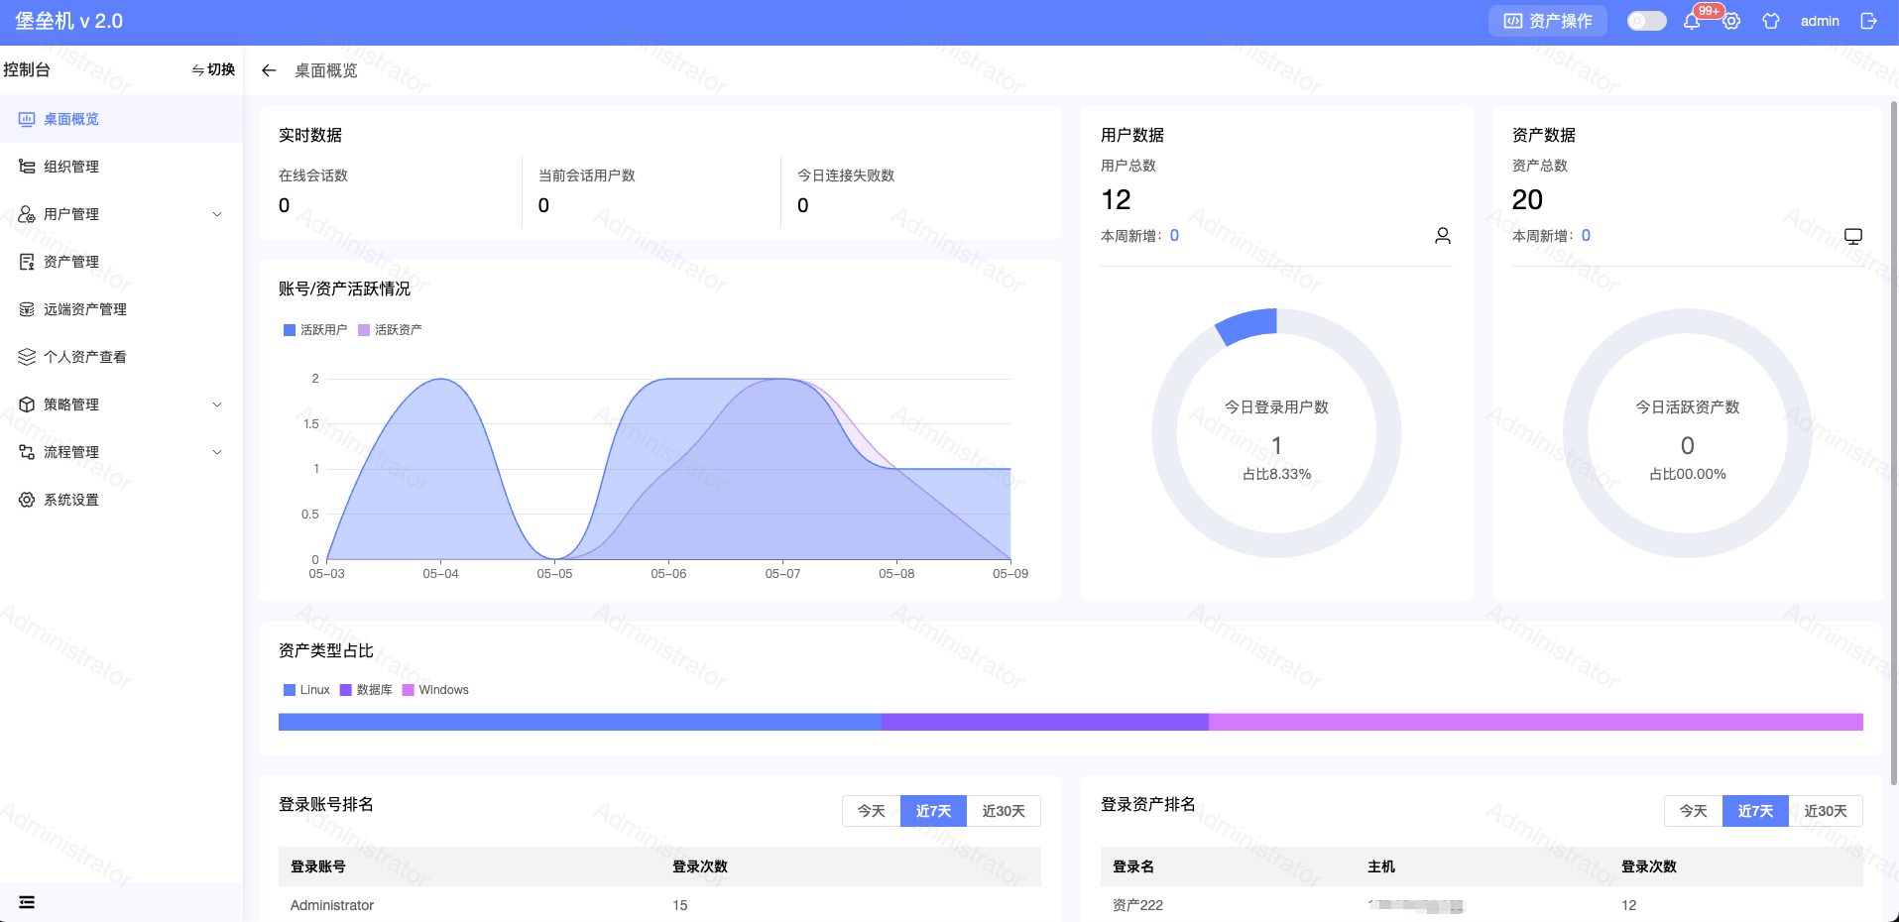Image resolution: width=1899 pixels, height=922 pixels.
Task: Select 近7天 in 登录资产排名
Action: 1755,811
